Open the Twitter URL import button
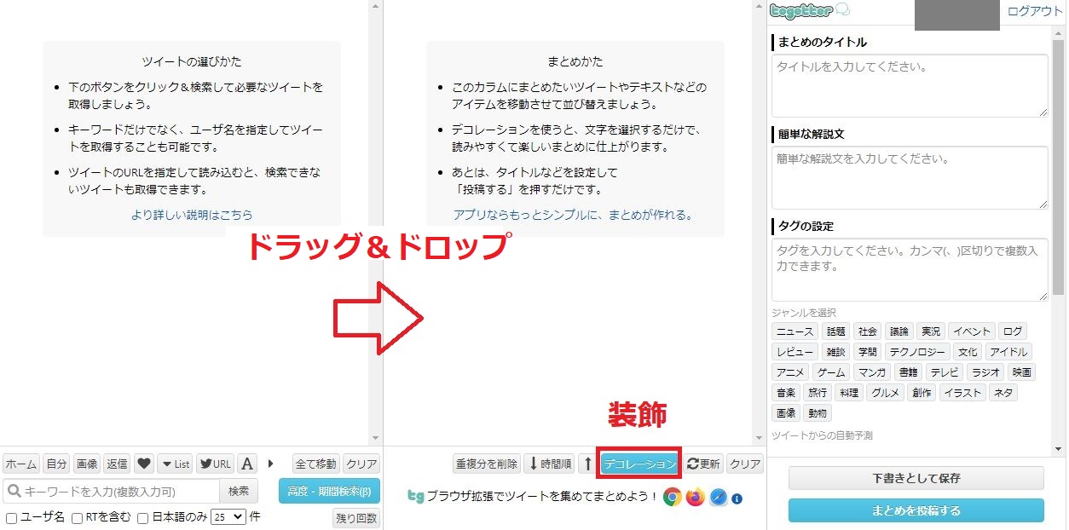 tap(215, 464)
